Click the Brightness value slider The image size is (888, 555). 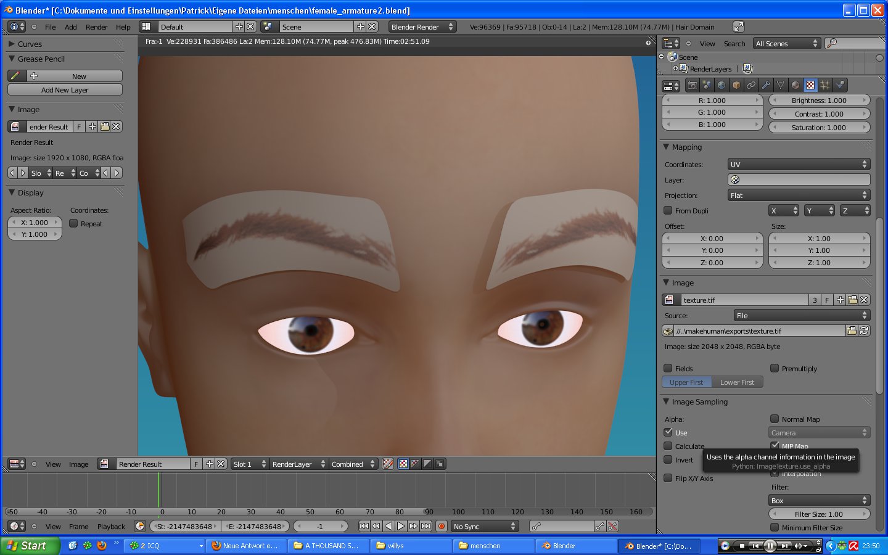(819, 100)
